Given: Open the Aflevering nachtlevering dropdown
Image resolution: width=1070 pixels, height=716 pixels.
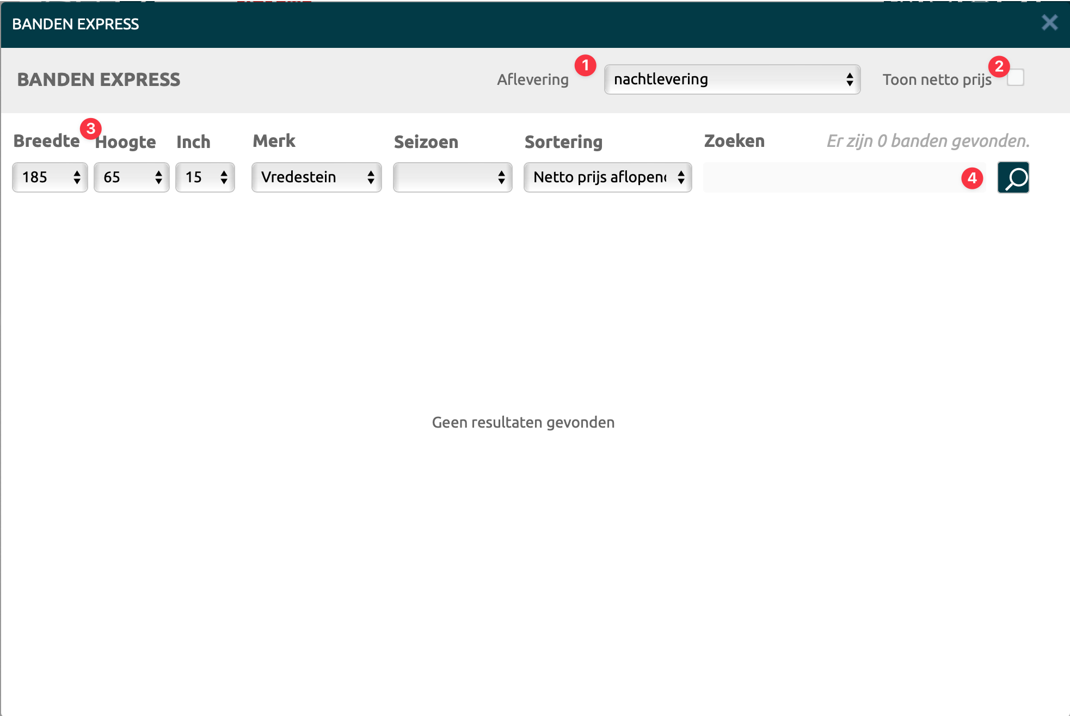Looking at the screenshot, I should point(731,79).
